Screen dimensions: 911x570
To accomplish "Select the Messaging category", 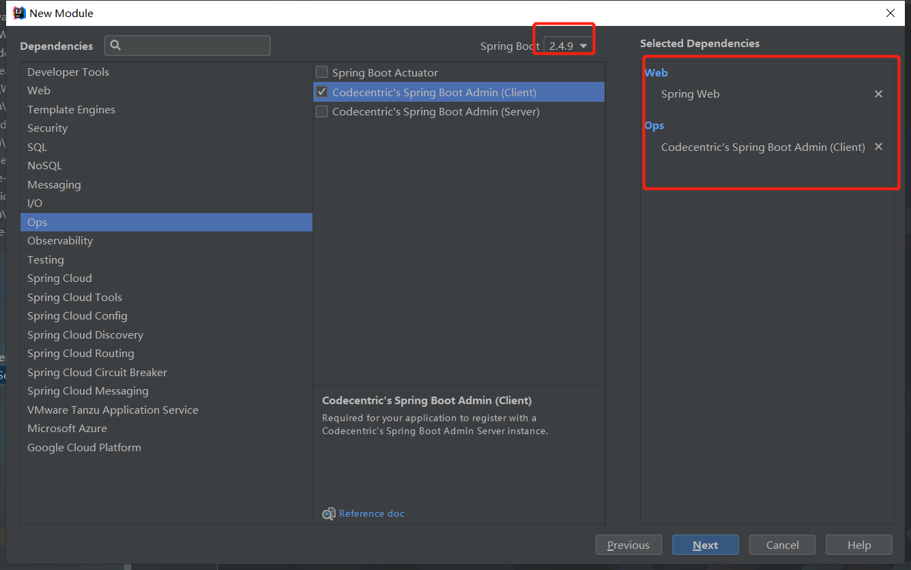I will [x=167, y=184].
